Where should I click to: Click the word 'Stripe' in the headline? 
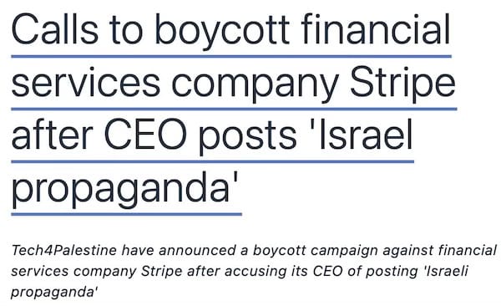coord(403,83)
